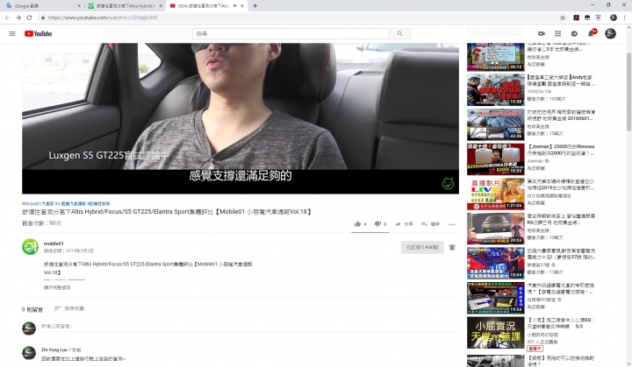Go forward with the browser forward arrow
Image resolution: width=632 pixels, height=367 pixels.
18,18
